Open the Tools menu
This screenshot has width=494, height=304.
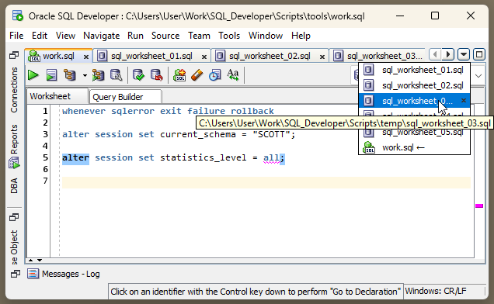click(229, 36)
